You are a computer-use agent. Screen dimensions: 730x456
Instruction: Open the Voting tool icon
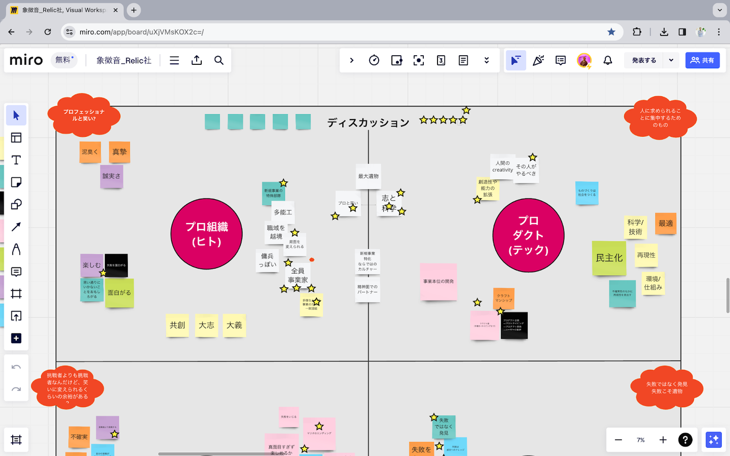[x=396, y=60]
